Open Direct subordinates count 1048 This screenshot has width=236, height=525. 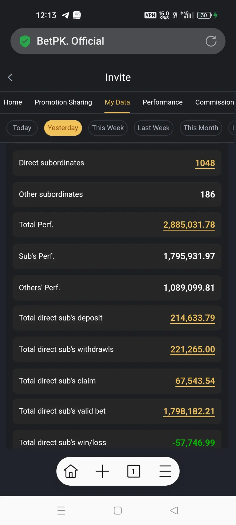point(205,163)
